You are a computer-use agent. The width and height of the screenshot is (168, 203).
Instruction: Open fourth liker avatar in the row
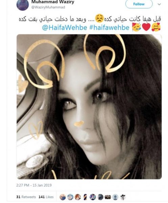(x=85, y=197)
